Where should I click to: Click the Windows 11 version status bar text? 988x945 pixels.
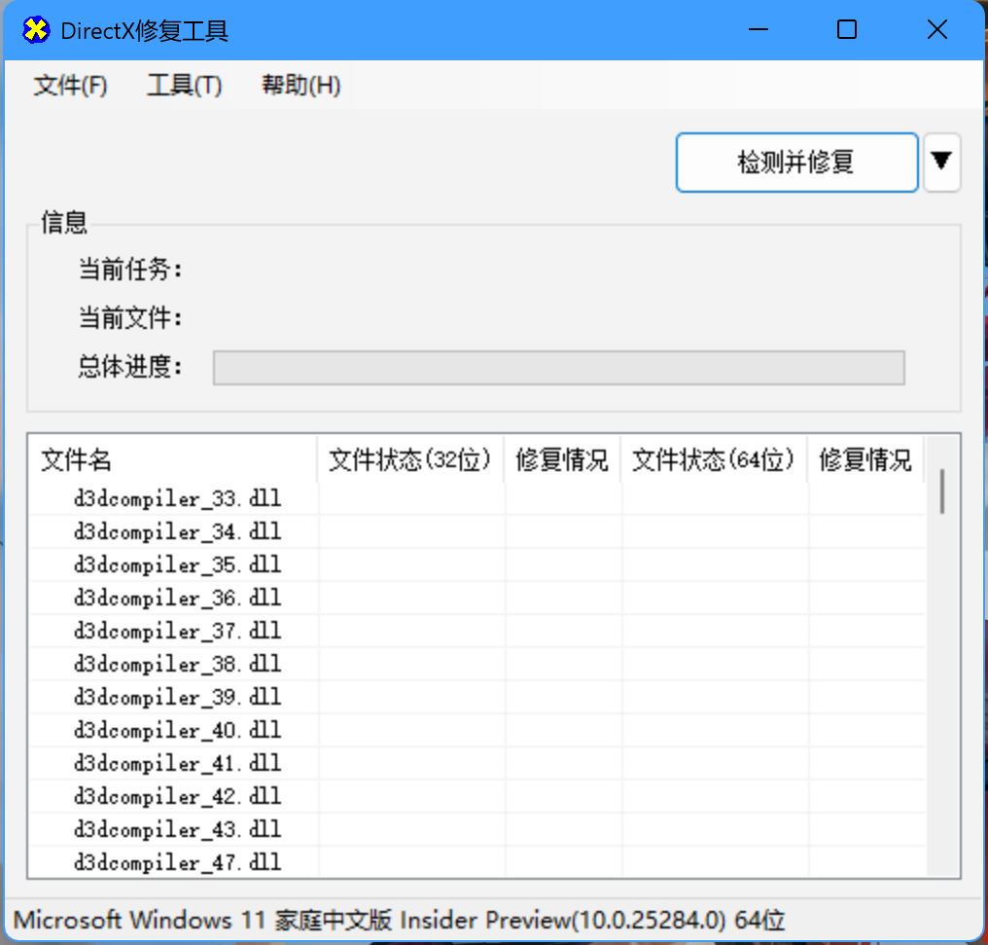coord(399,921)
